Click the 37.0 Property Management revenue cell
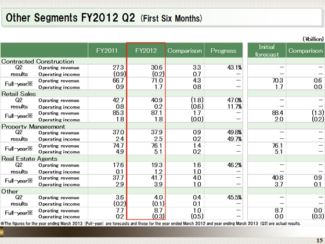The height and width of the screenshot is (244, 325). 118,132
